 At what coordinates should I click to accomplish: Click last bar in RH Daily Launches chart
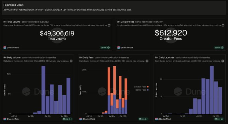point(220,101)
